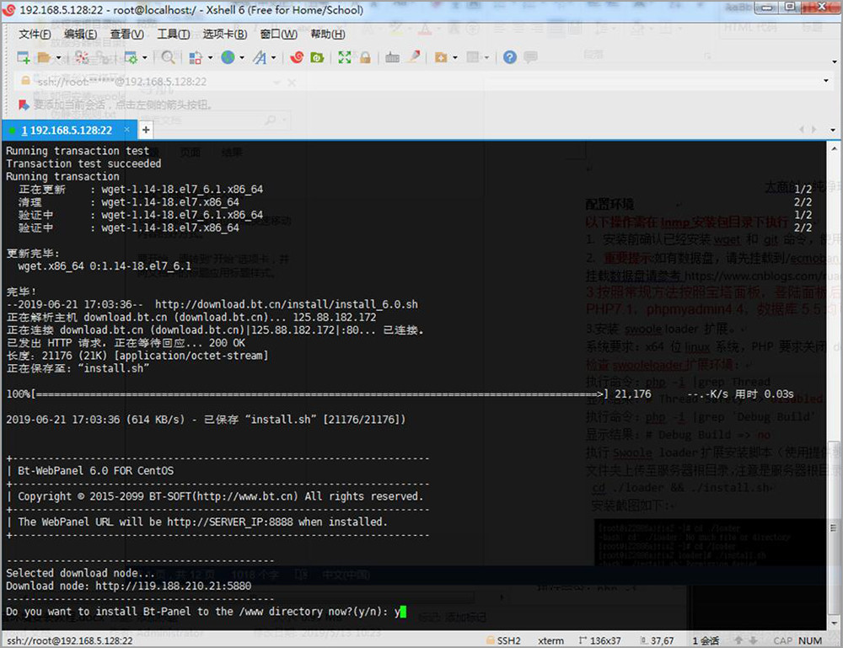The width and height of the screenshot is (843, 648).
Task: Toggle full screen with the green arrows icon
Action: tap(345, 57)
